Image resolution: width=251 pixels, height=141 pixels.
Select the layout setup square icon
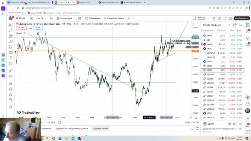pyautogui.click(x=194, y=18)
